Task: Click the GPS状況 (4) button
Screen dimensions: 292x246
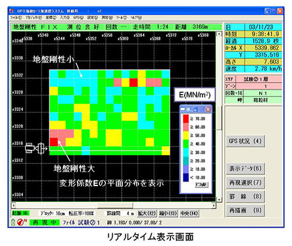Action: point(245,141)
